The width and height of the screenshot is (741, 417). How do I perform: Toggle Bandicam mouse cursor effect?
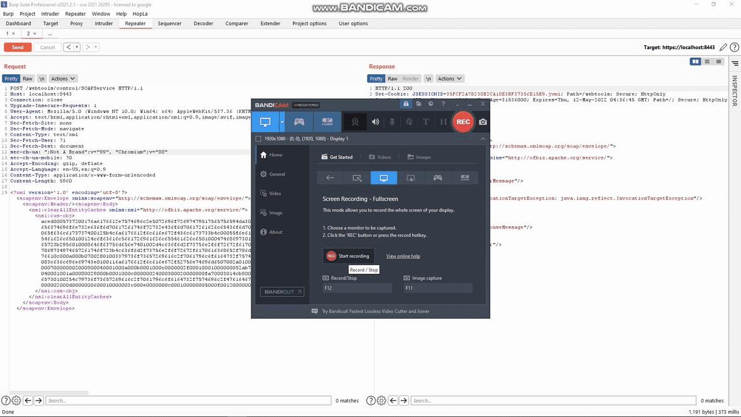(x=409, y=122)
